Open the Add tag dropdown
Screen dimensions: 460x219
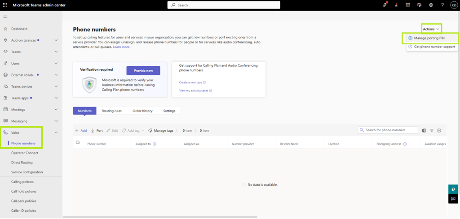click(x=133, y=131)
